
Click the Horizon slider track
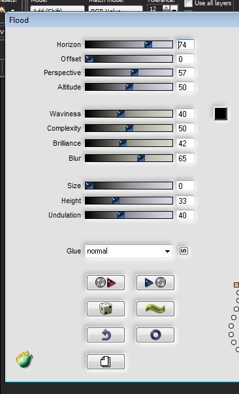pyautogui.click(x=129, y=44)
